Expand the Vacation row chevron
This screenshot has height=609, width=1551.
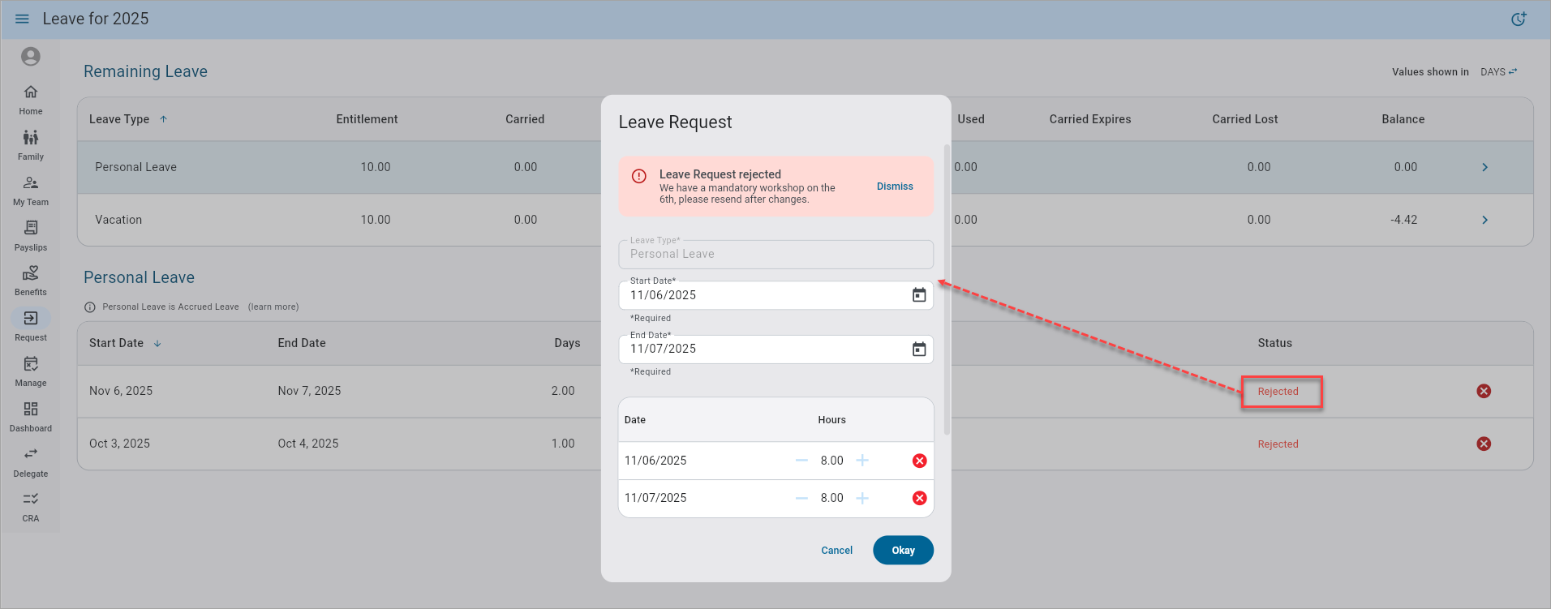pyautogui.click(x=1484, y=220)
